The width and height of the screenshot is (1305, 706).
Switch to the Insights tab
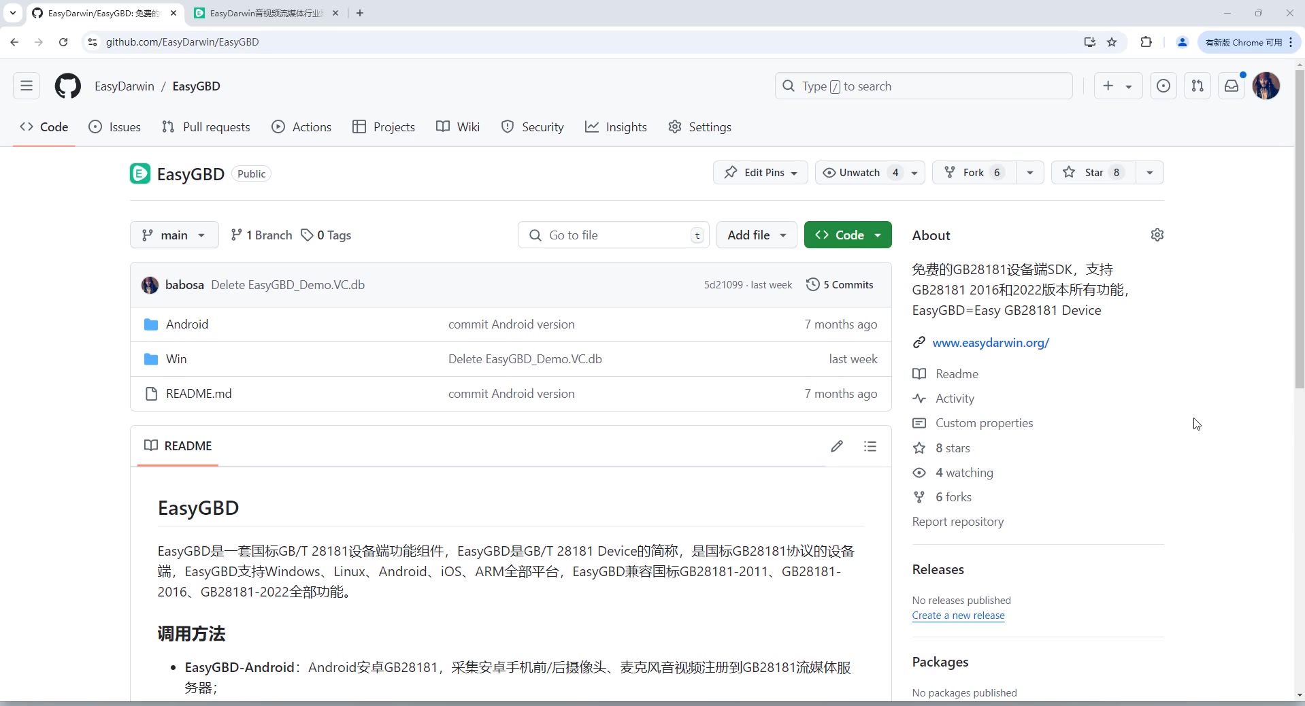point(616,127)
